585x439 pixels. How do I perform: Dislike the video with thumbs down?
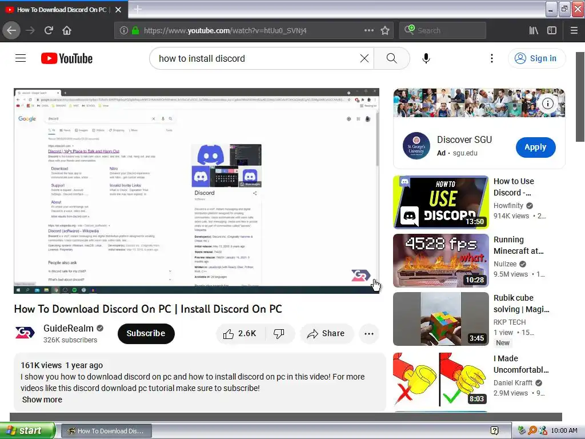[279, 334]
